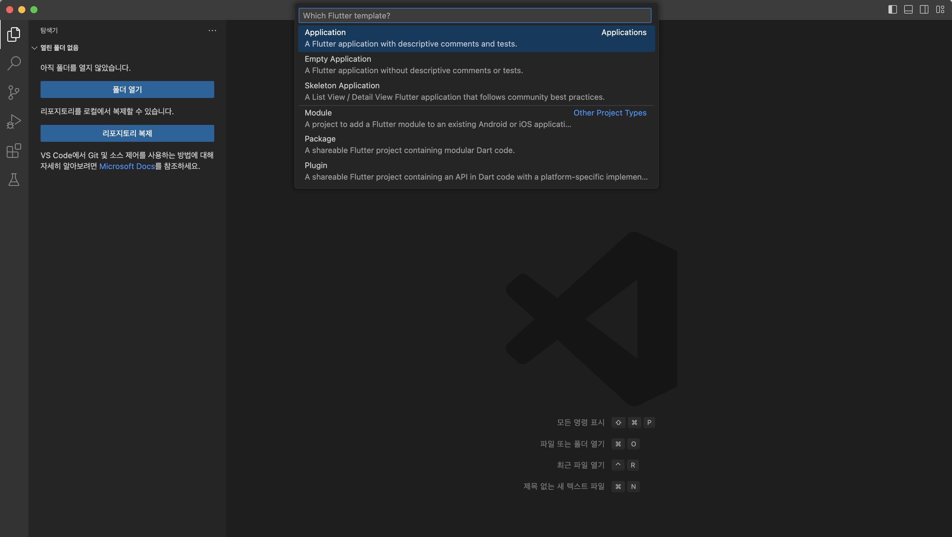Screen dimensions: 952x537
Task: Open the Explorer view in activity bar
Action: tap(14, 34)
